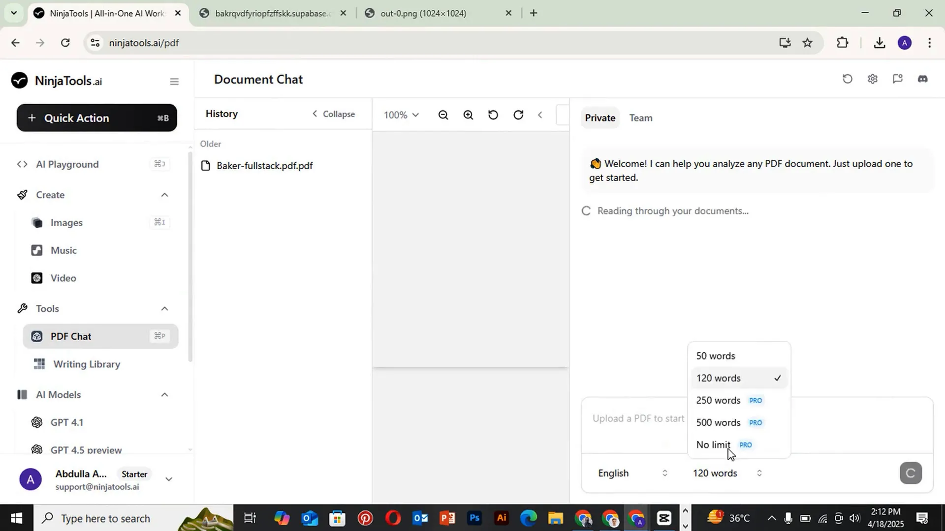Screen dimensions: 945x531
Task: Open the Music tool
Action: [100, 250]
